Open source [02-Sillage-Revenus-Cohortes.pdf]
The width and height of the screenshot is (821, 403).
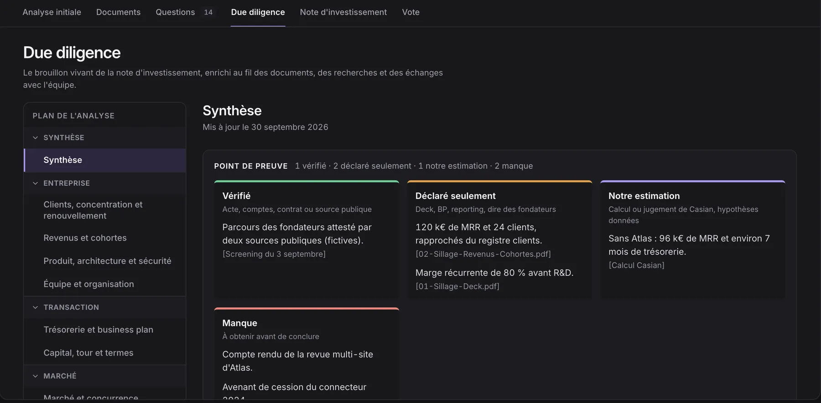pos(483,254)
